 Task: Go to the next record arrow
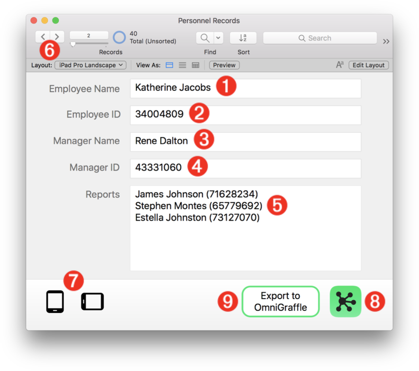coord(57,37)
